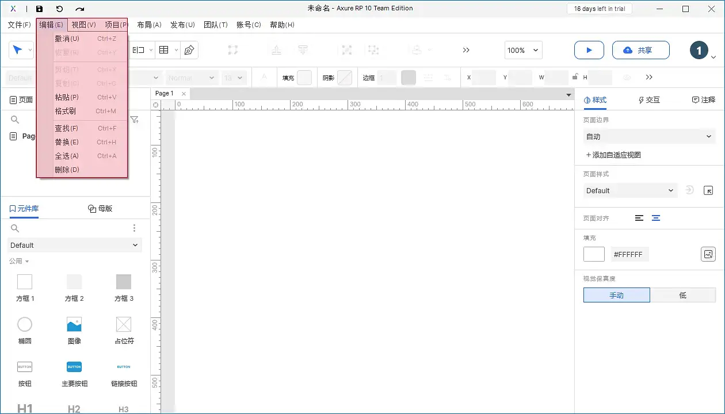Open the widget library Default dropdown
725x414 pixels.
74,245
